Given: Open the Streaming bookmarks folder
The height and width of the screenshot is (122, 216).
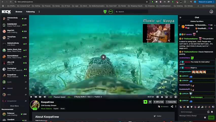Looking at the screenshot, I should click(150, 6).
